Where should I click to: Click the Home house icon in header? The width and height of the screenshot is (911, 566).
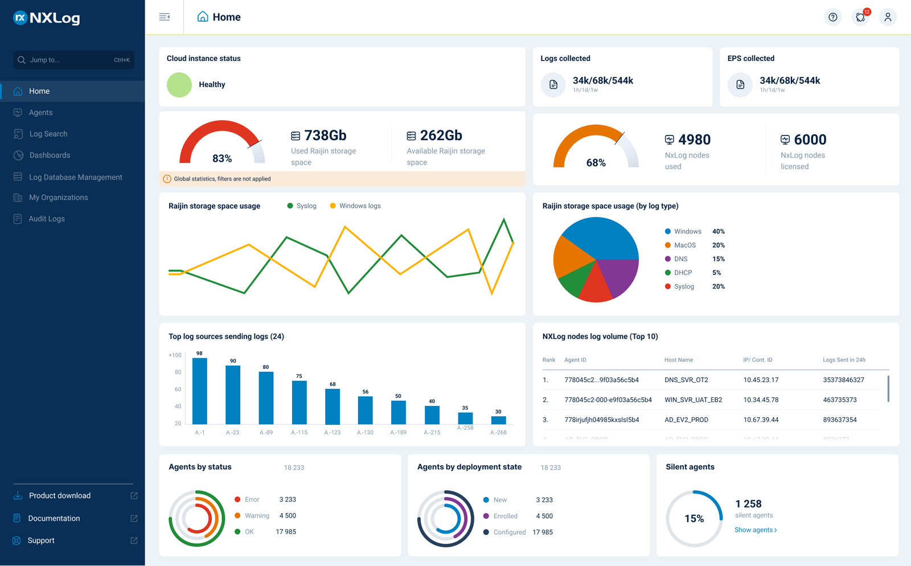pos(203,17)
